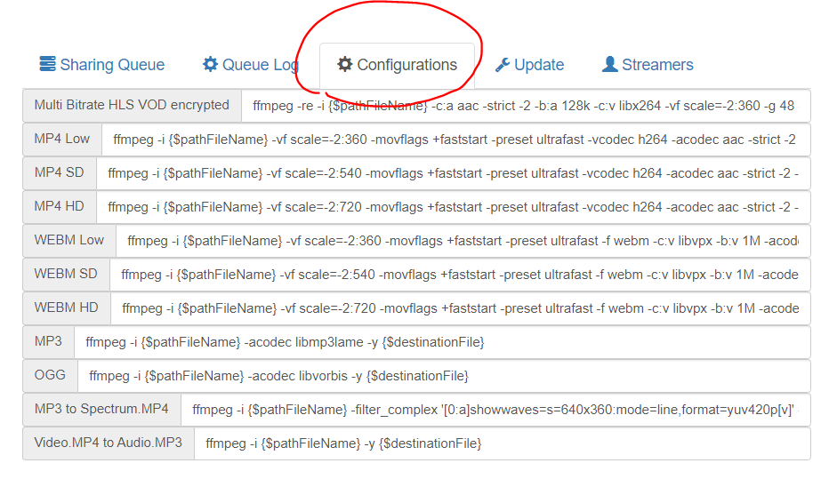
Task: Click the Video.MP4 to Audio.MP3 label
Action: 109,443
